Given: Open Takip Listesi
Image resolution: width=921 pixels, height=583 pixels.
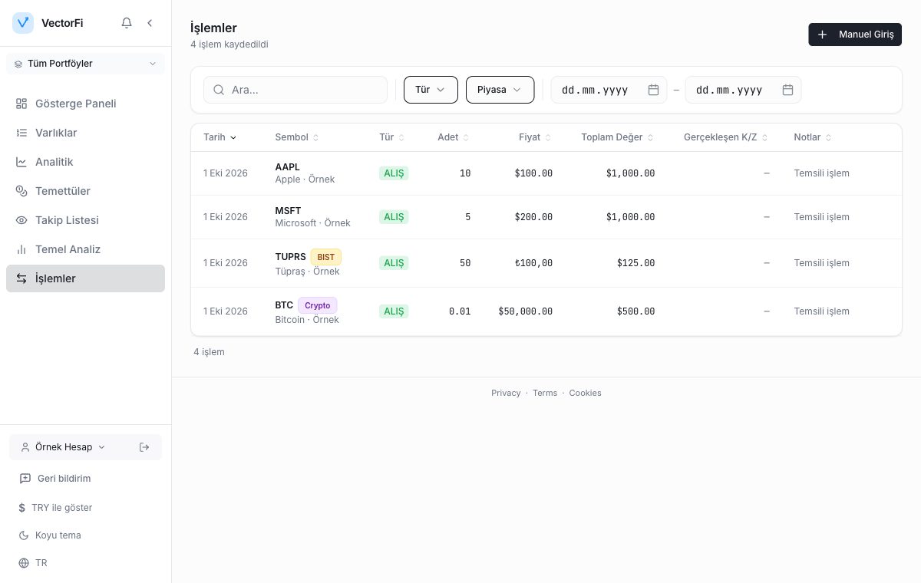Looking at the screenshot, I should pos(85,220).
